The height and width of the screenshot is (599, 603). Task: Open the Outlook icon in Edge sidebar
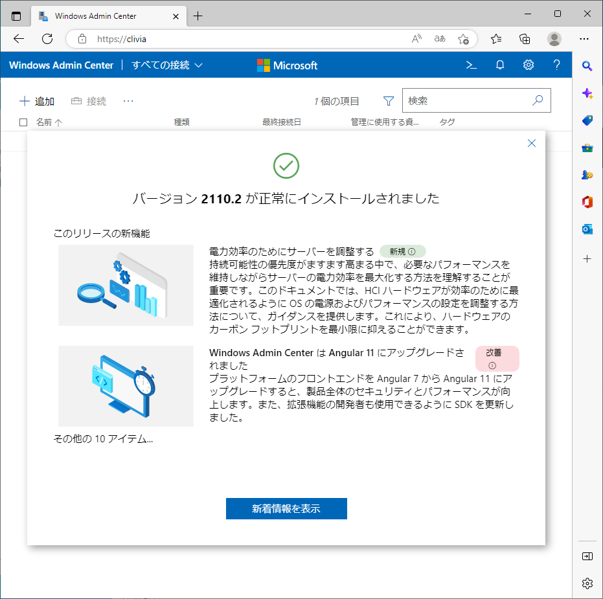tap(587, 229)
